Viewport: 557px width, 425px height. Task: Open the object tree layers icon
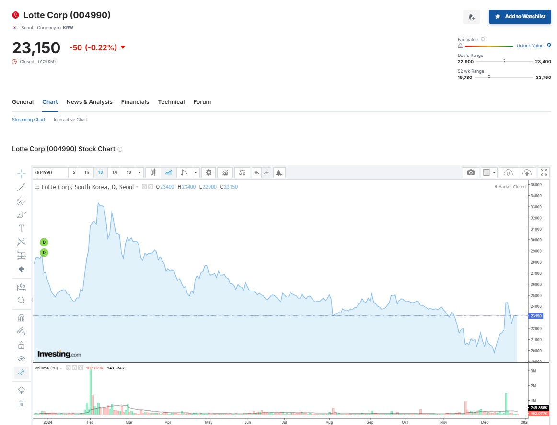[21, 390]
